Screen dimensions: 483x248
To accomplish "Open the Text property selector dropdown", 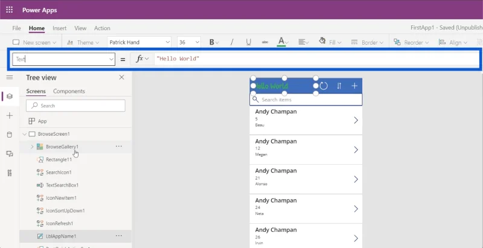I will (63, 59).
